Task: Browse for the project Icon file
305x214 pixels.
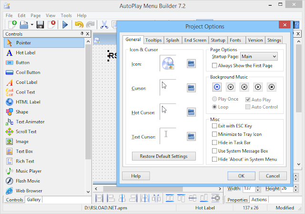Action: click(x=191, y=63)
